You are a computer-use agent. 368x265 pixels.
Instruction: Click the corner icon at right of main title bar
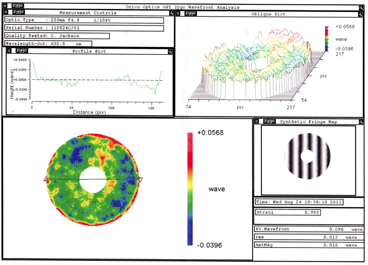(361, 8)
